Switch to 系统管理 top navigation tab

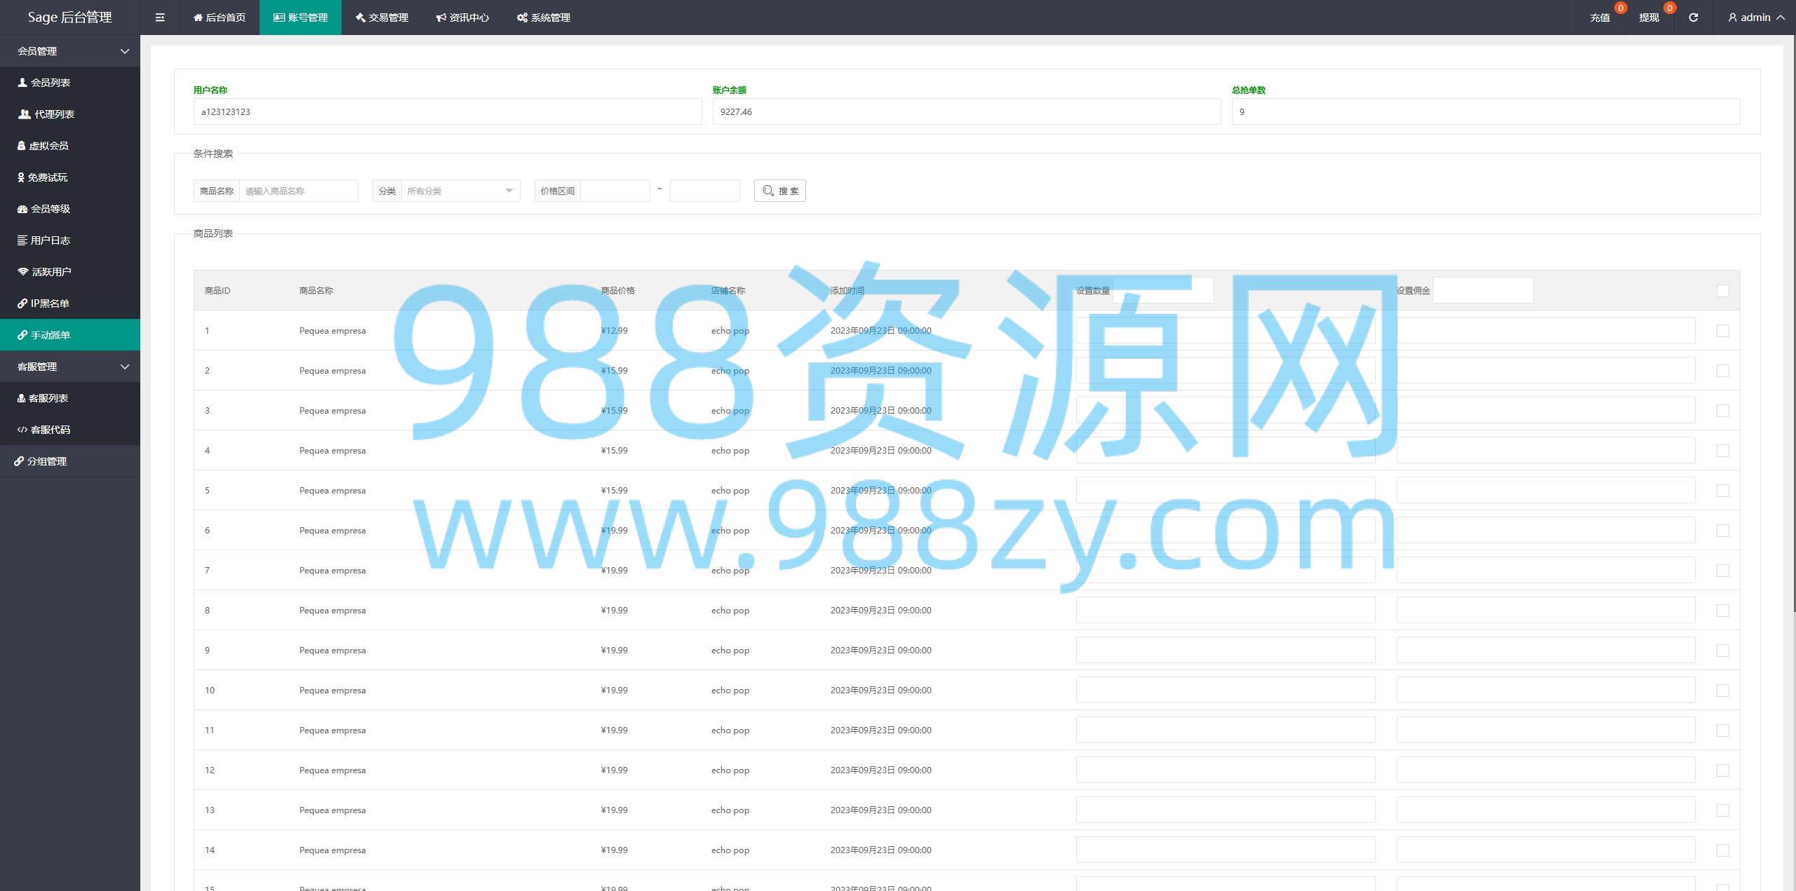[544, 18]
